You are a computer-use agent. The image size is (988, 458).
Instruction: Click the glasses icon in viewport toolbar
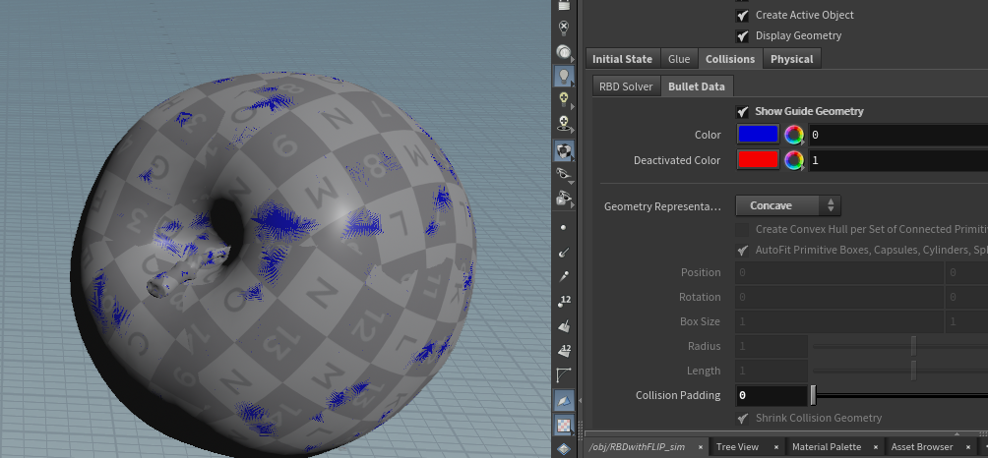coord(563,173)
